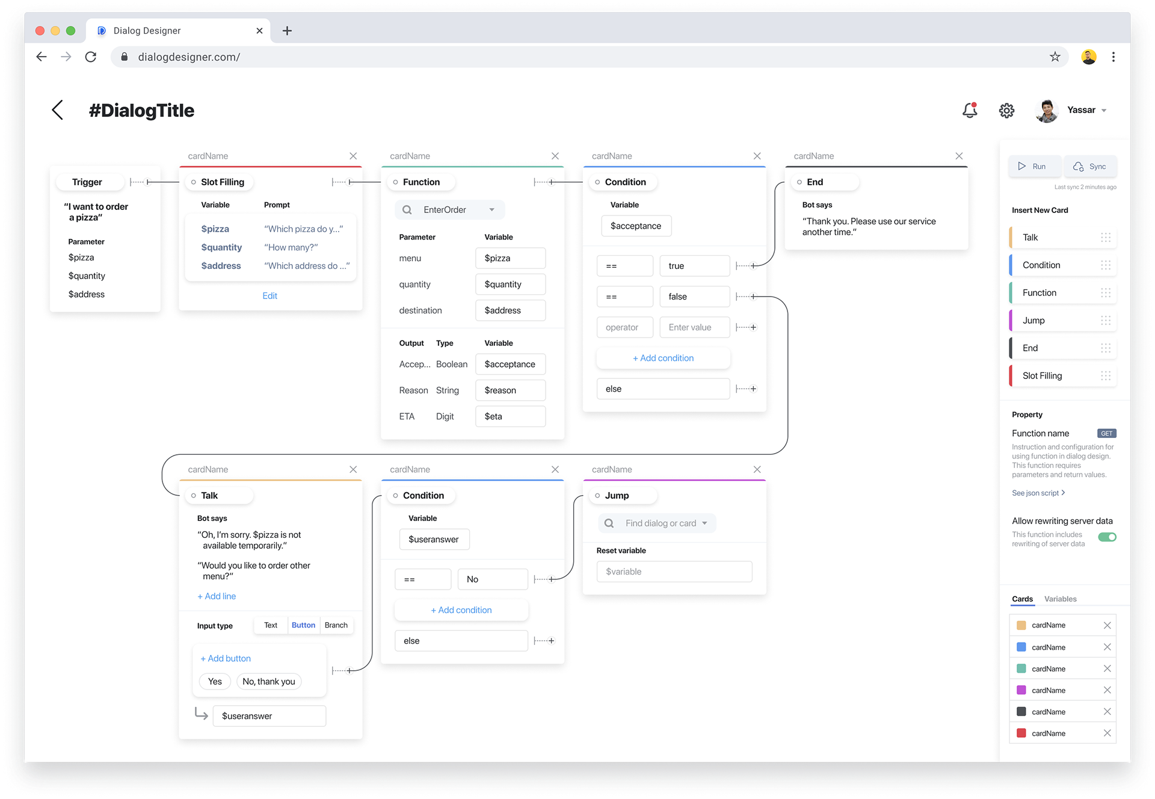This screenshot has width=1155, height=799.
Task: Click the No, thank you button chip
Action: 269,681
